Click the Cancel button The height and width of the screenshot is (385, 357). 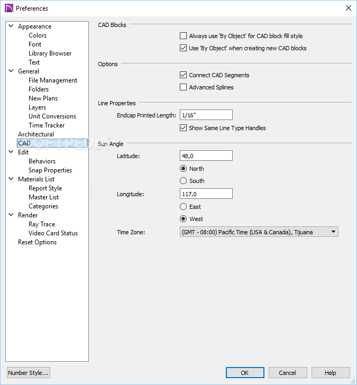coord(288,373)
